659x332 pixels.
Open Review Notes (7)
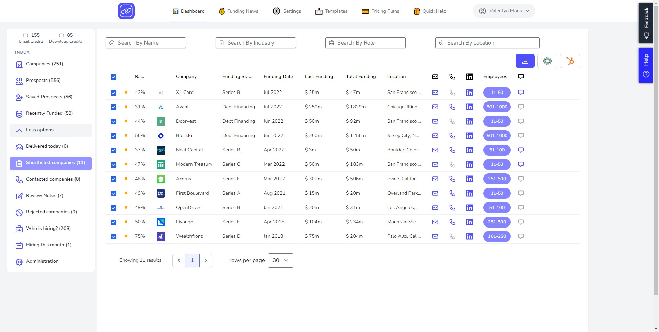pos(51,196)
